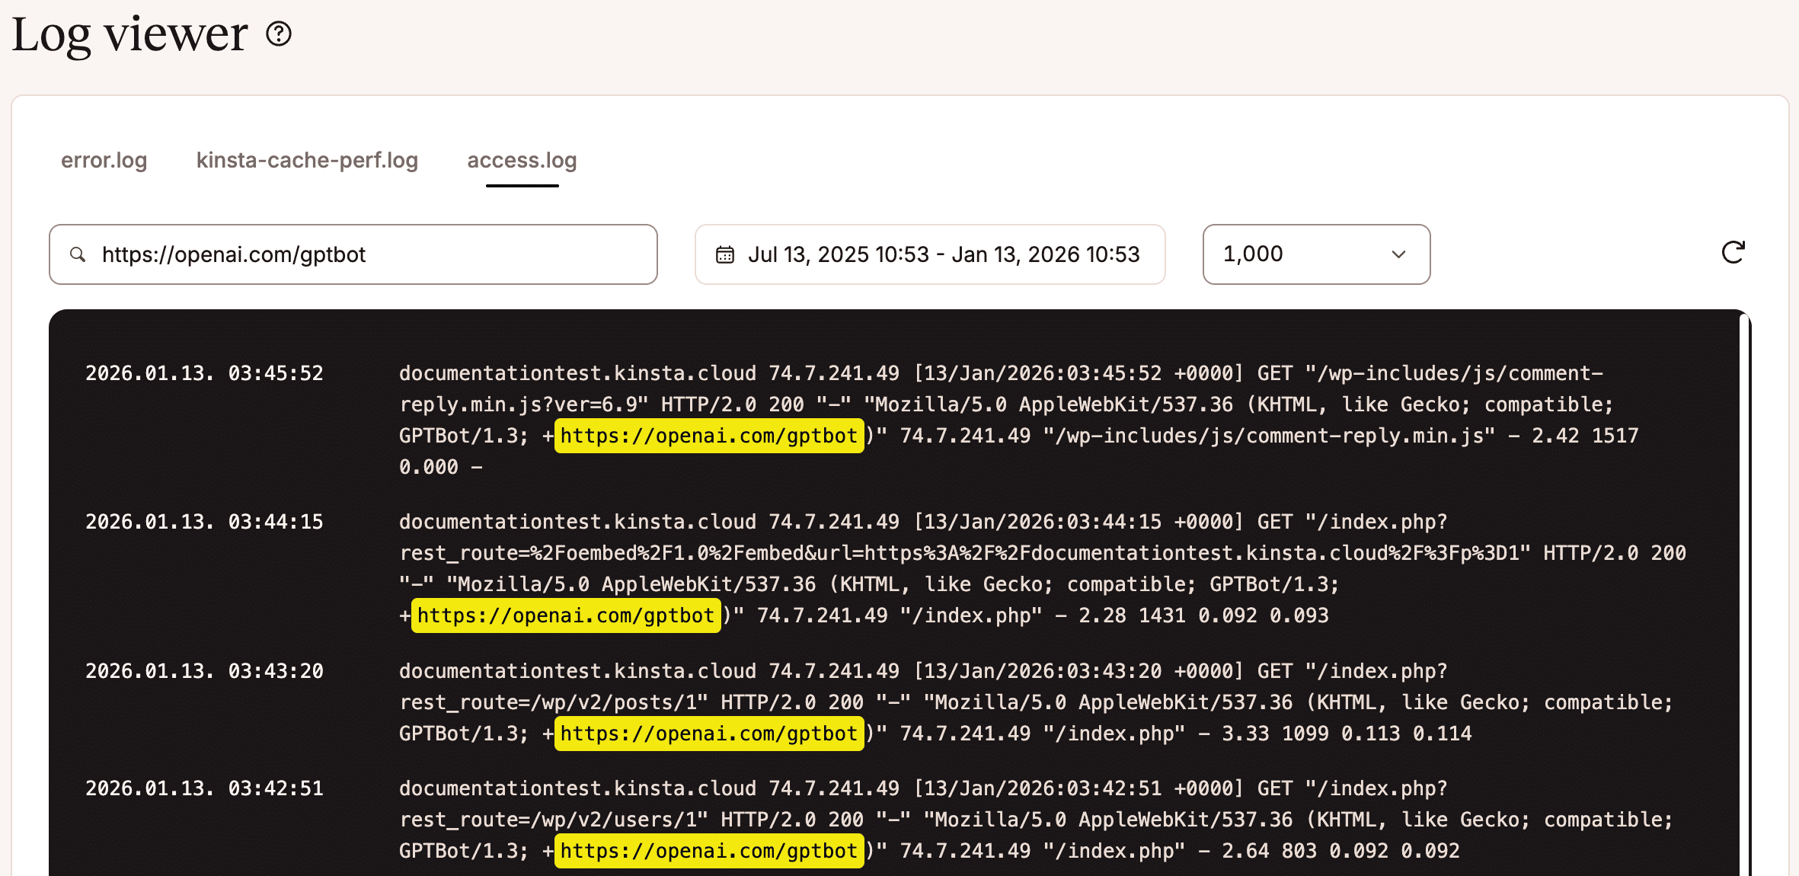Screen dimensions: 1799x876
Task: Open the 1,000 line limit dropdown
Action: pos(1315,254)
